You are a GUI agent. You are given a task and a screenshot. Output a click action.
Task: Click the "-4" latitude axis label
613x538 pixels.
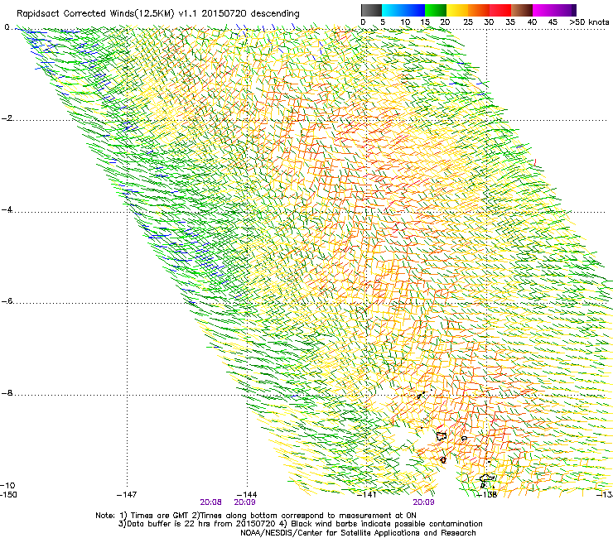[x=7, y=209]
